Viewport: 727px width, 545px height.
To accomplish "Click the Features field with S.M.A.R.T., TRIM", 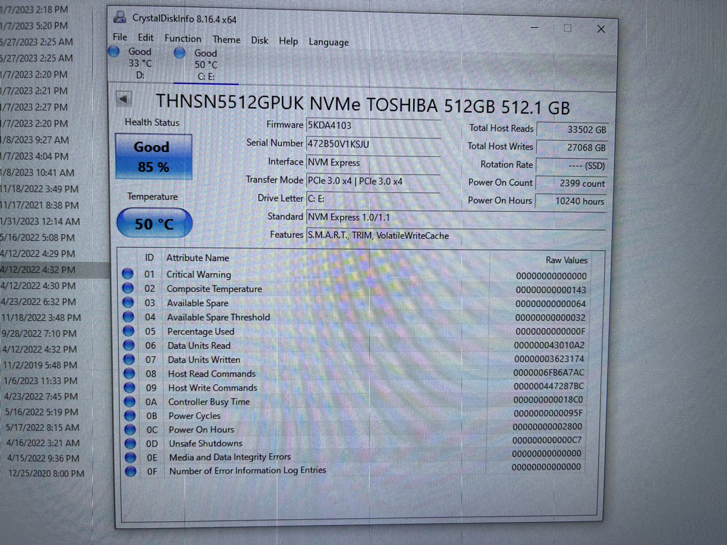I will point(456,235).
